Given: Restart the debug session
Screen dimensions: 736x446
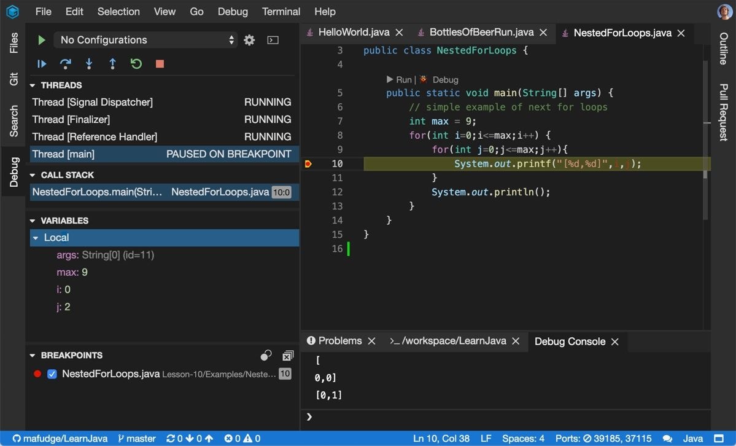Looking at the screenshot, I should coord(136,63).
